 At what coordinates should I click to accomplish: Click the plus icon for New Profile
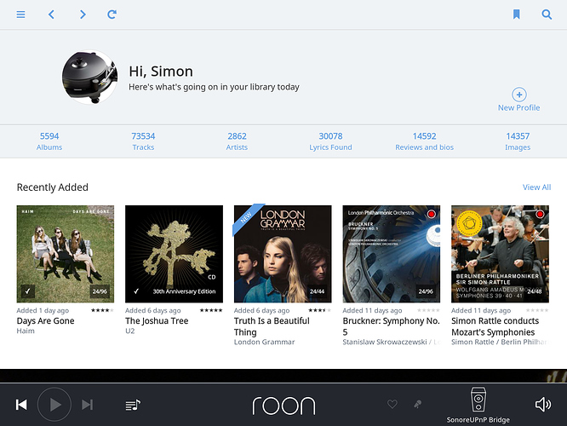(x=519, y=95)
